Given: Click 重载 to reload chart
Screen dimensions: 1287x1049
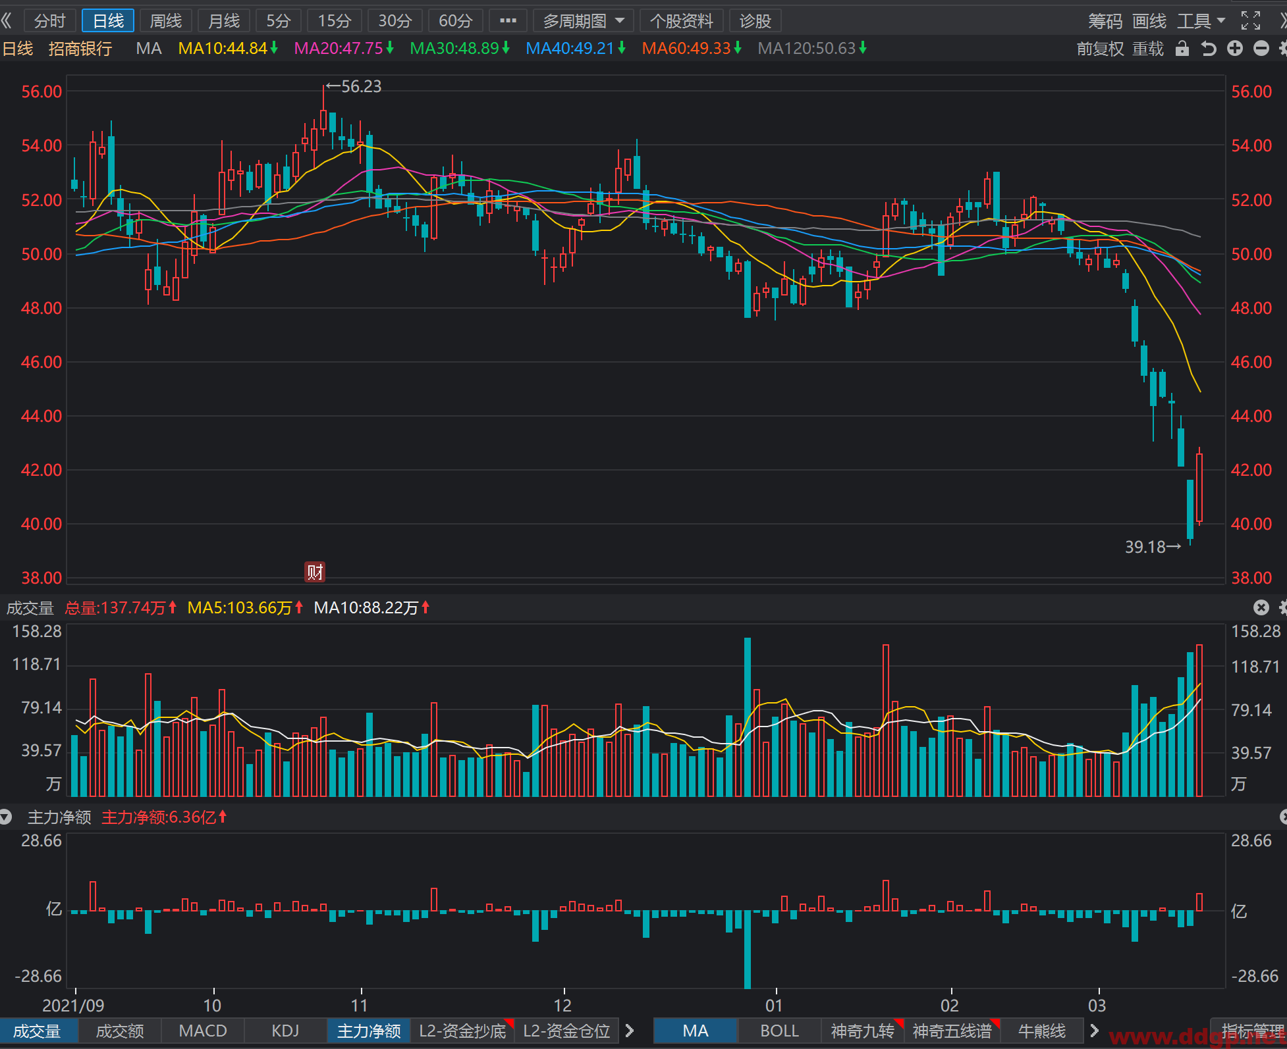Looking at the screenshot, I should pos(1148,49).
